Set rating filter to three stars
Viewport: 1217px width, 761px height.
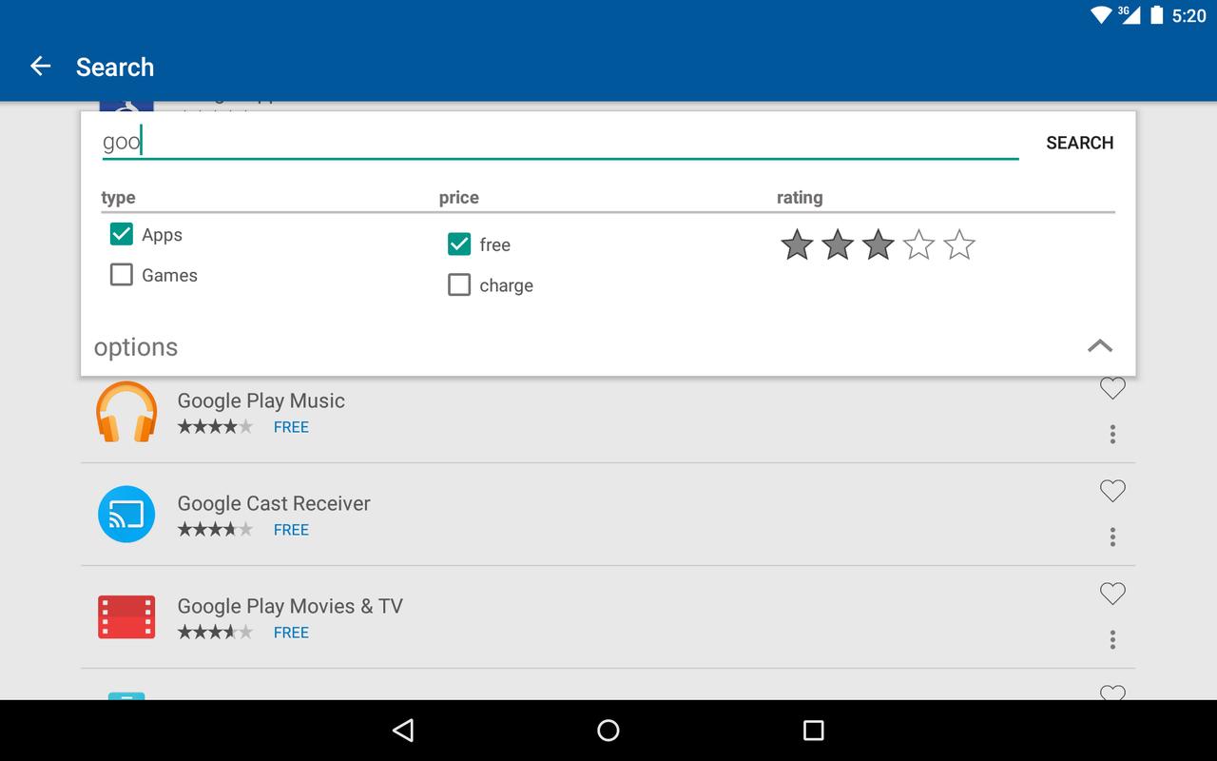(878, 245)
